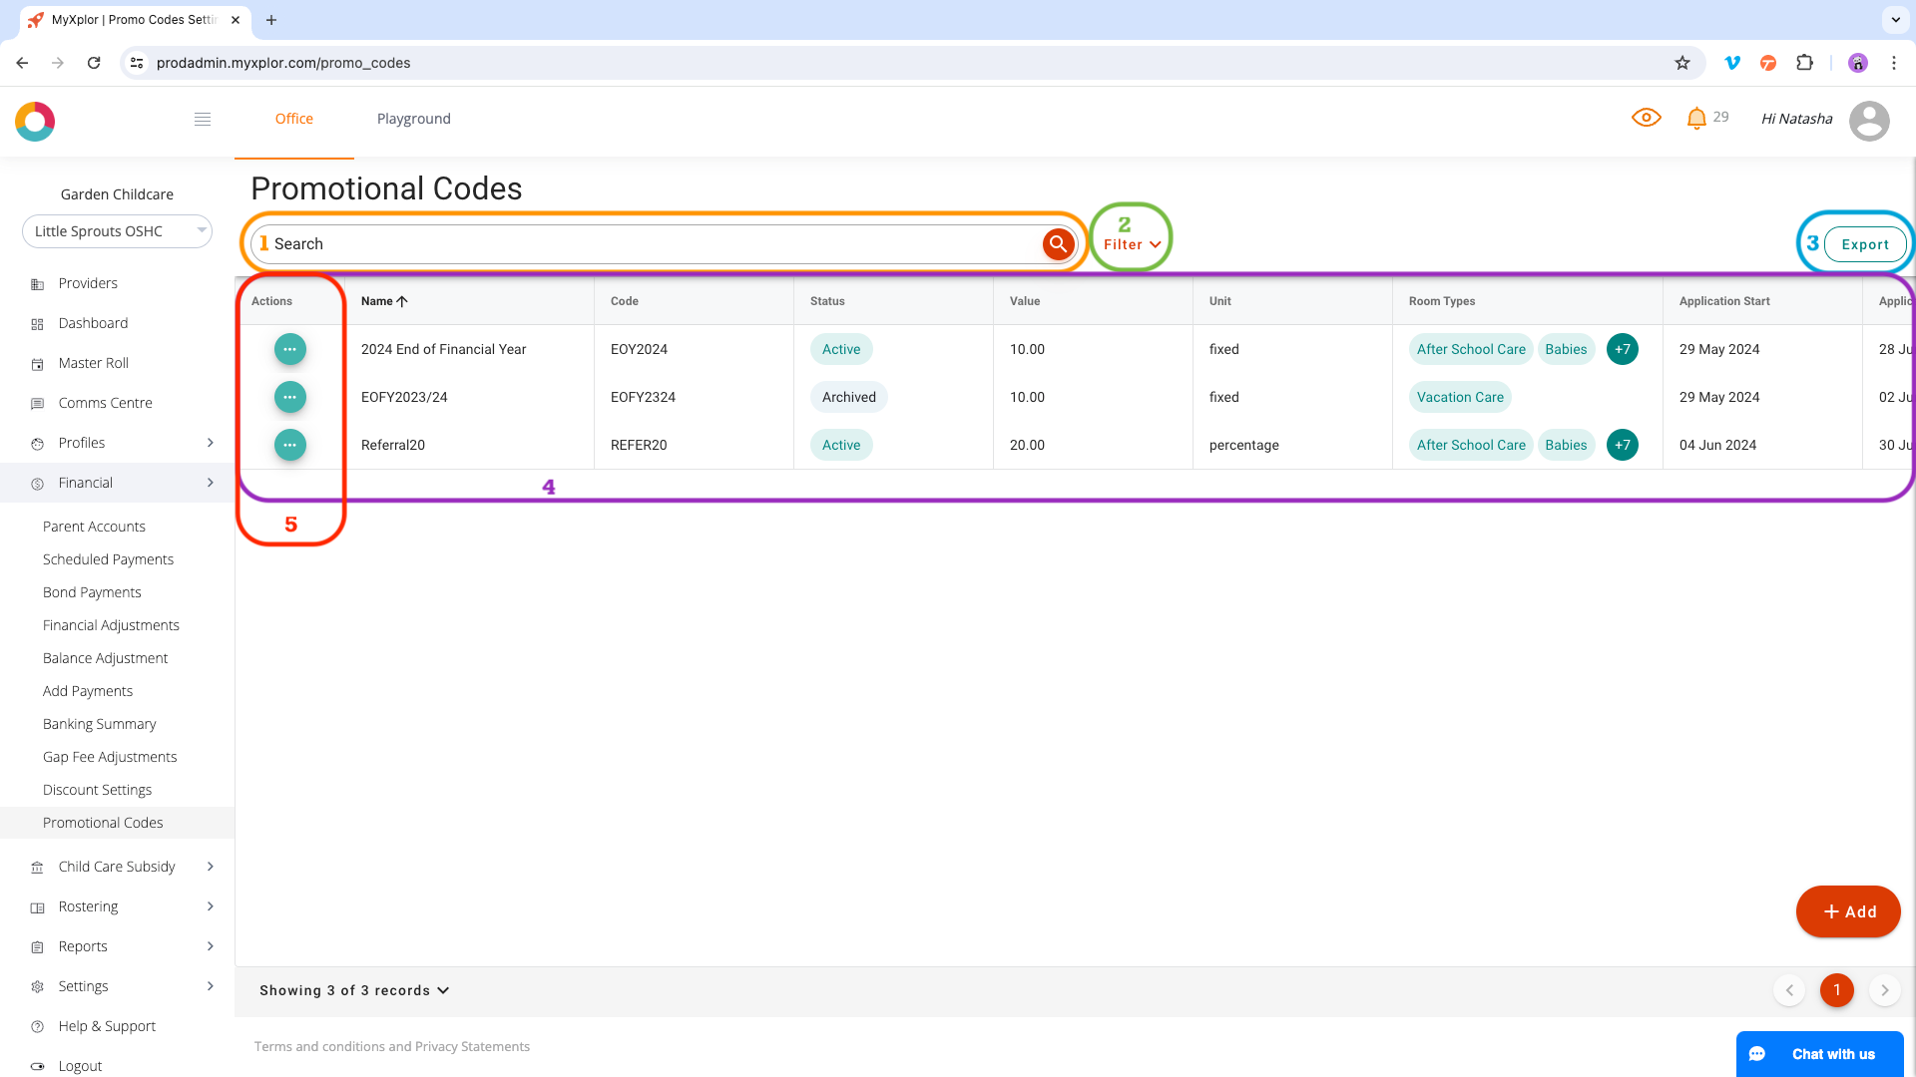Click the MyXplor colorful logo

[x=35, y=121]
